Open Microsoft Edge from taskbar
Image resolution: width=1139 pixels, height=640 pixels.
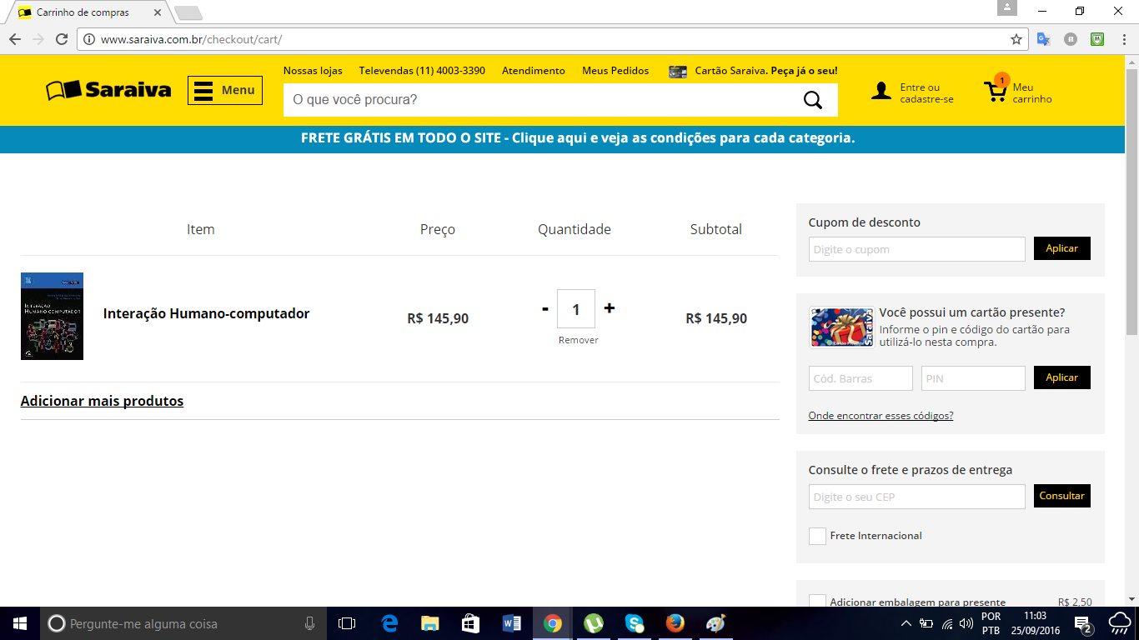[389, 623]
